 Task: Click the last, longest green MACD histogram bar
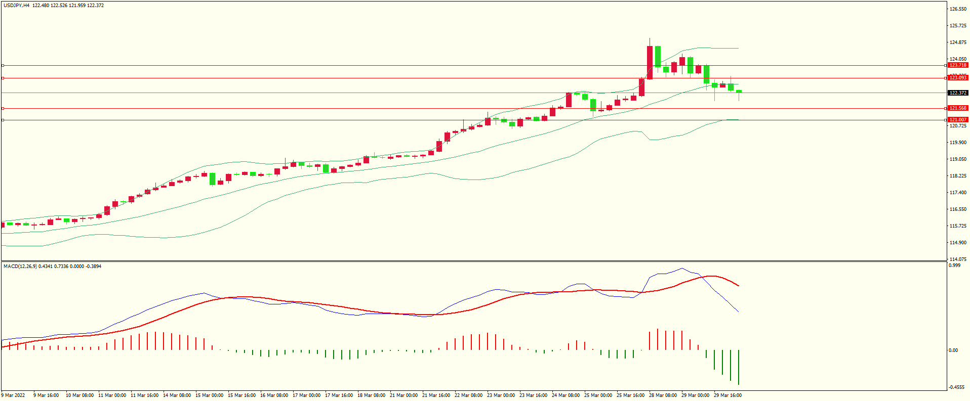tap(739, 367)
